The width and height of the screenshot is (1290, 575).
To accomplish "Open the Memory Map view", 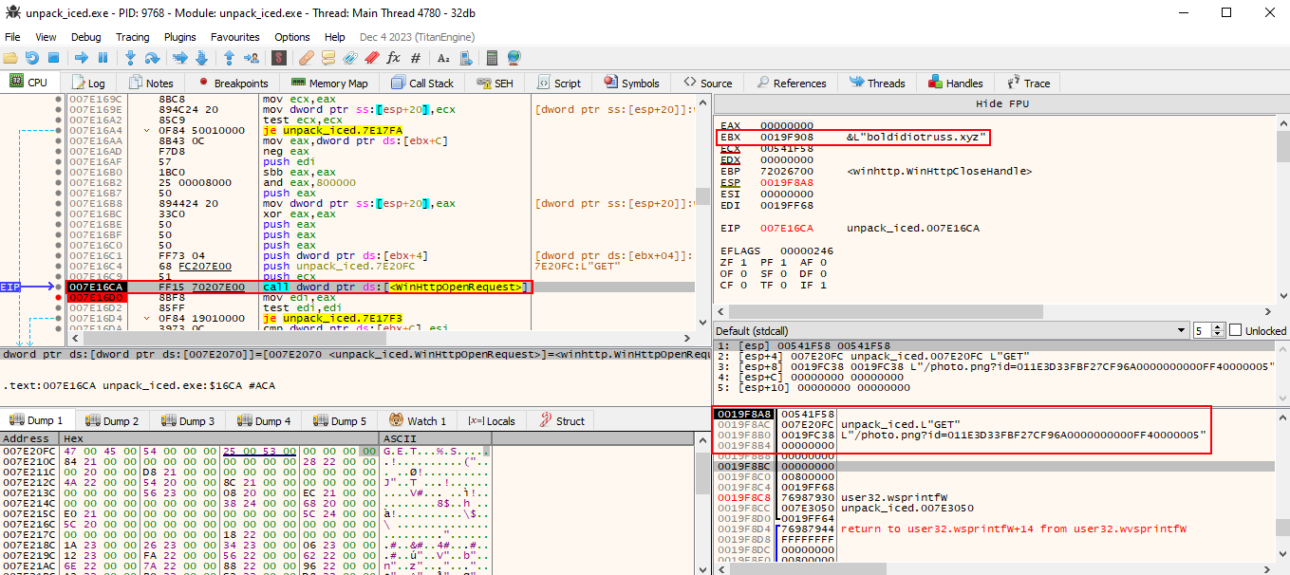I will (x=329, y=83).
